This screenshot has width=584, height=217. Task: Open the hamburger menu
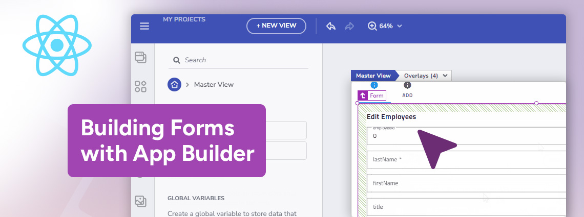[144, 26]
